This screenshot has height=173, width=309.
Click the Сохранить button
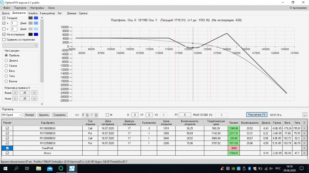59,115
